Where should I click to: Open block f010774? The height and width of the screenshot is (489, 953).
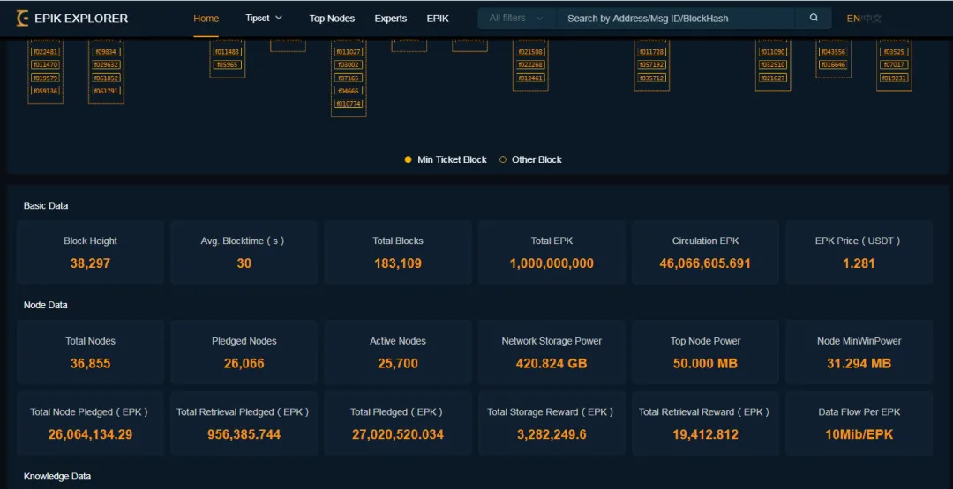[x=349, y=104]
